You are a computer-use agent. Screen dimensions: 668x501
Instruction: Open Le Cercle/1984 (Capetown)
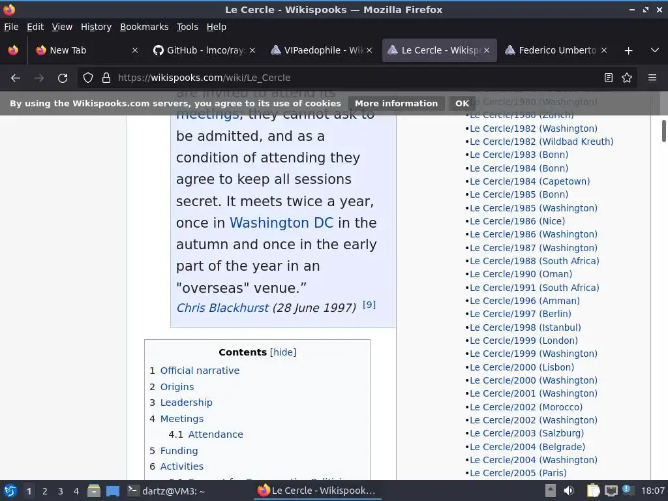pos(530,181)
